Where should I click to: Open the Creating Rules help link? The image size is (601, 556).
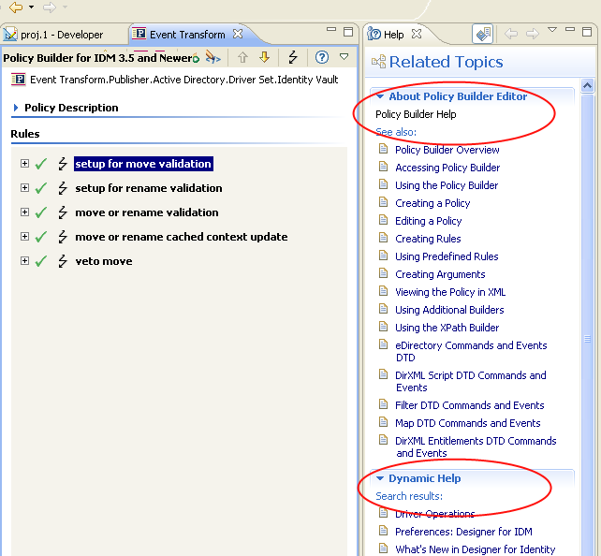coord(428,239)
